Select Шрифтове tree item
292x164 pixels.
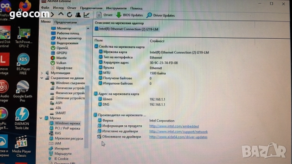coord(64,68)
